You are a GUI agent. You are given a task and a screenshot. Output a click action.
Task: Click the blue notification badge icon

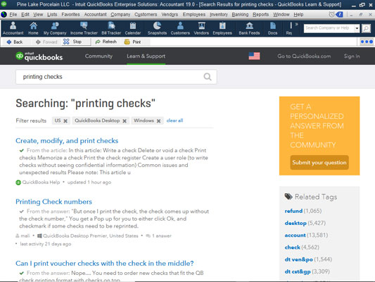(339, 14)
